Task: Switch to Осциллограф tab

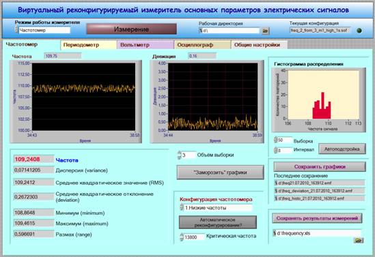Action: pos(202,45)
